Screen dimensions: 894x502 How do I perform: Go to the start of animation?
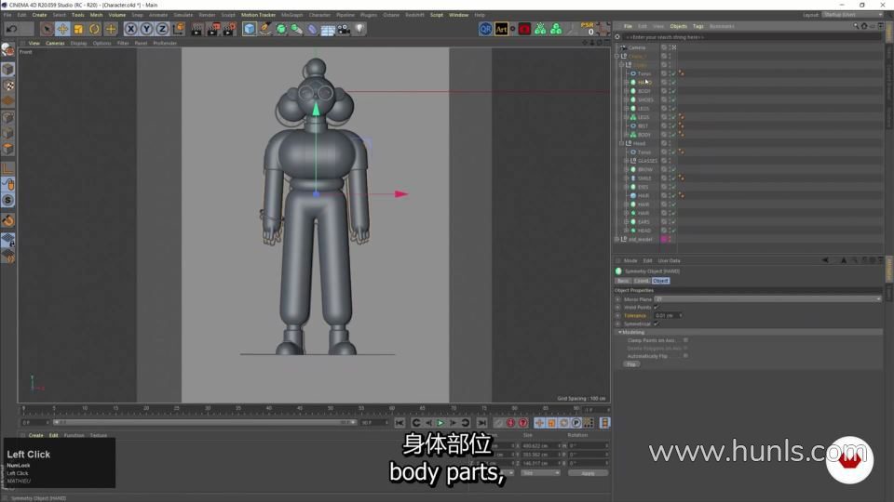400,423
